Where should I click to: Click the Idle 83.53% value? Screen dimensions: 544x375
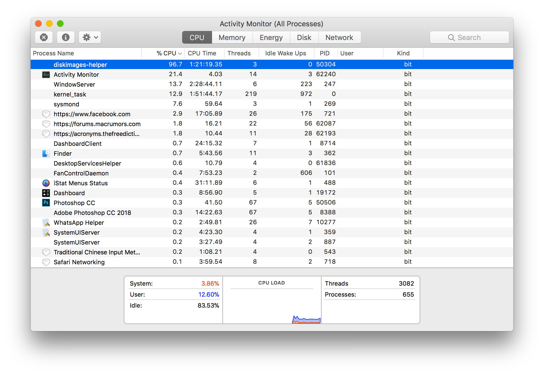click(x=208, y=305)
